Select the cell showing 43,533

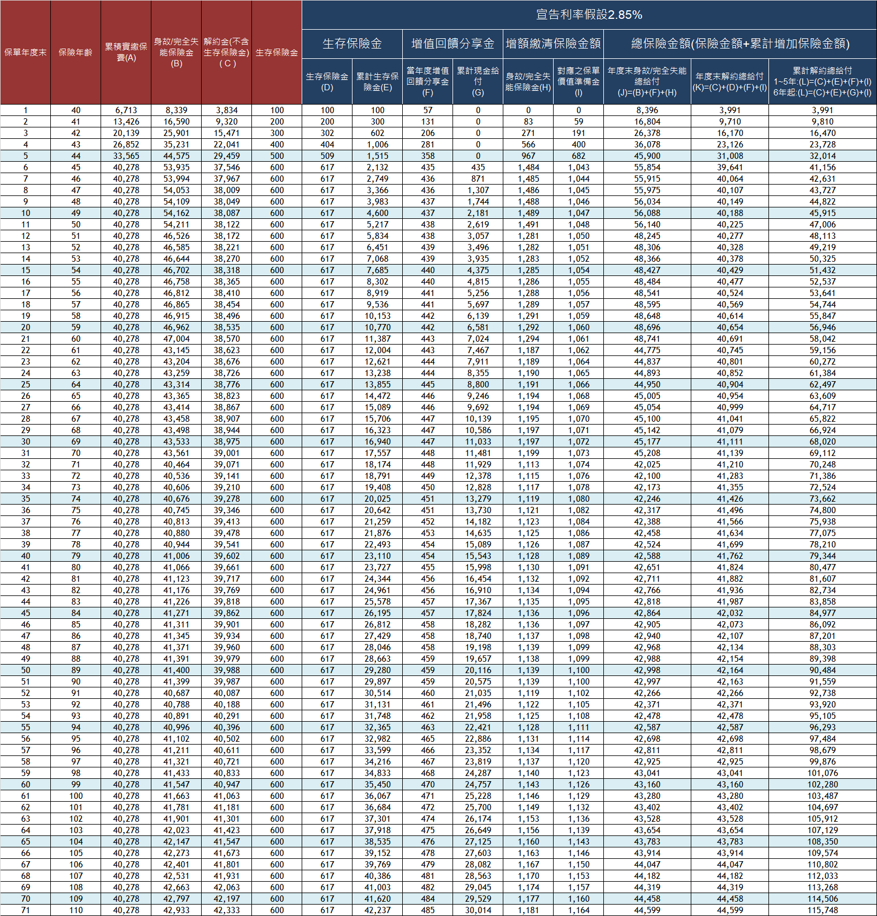coord(176,442)
